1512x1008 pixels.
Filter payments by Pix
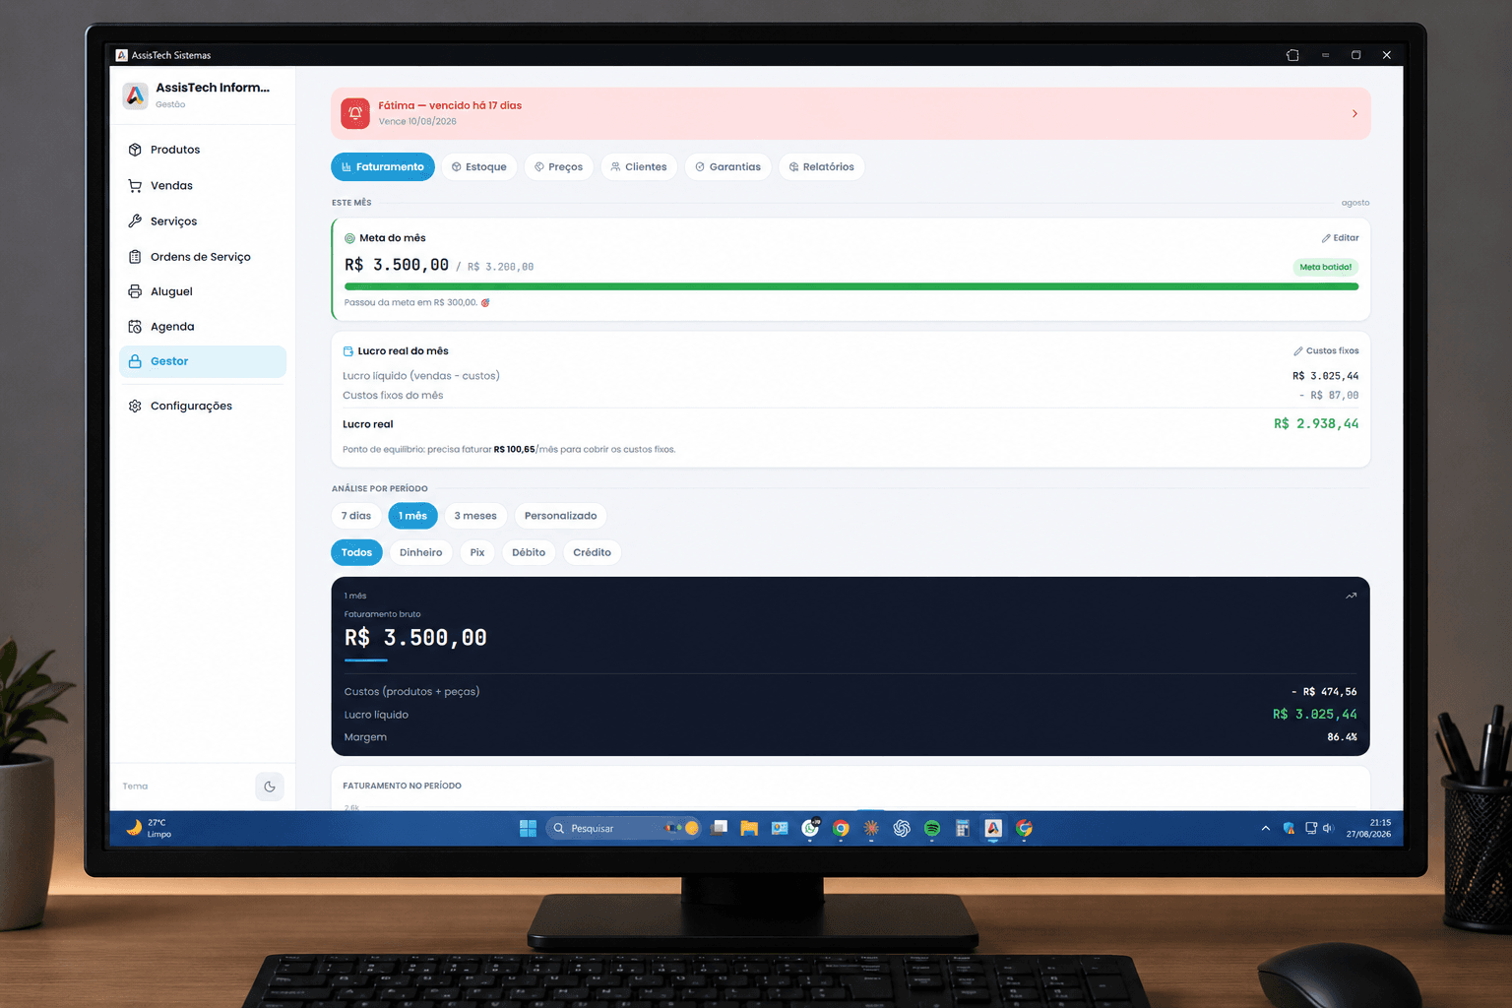(x=477, y=552)
